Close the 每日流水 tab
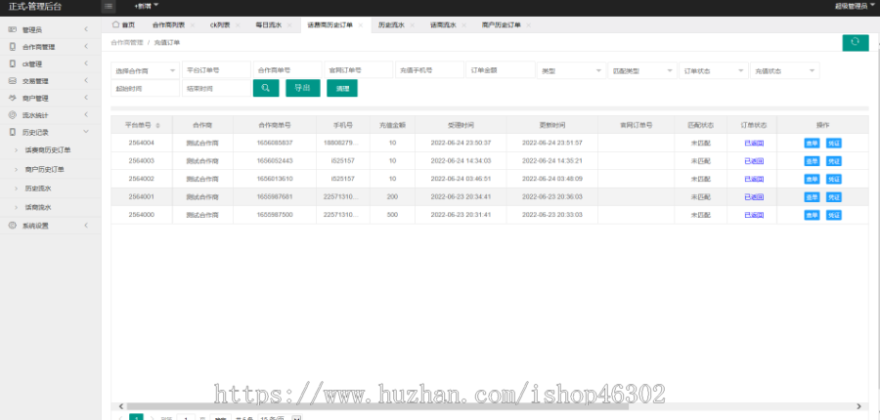The image size is (880, 420). (x=289, y=25)
